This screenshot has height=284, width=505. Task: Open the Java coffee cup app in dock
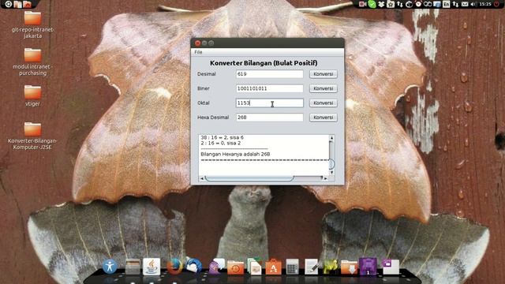coord(151,267)
